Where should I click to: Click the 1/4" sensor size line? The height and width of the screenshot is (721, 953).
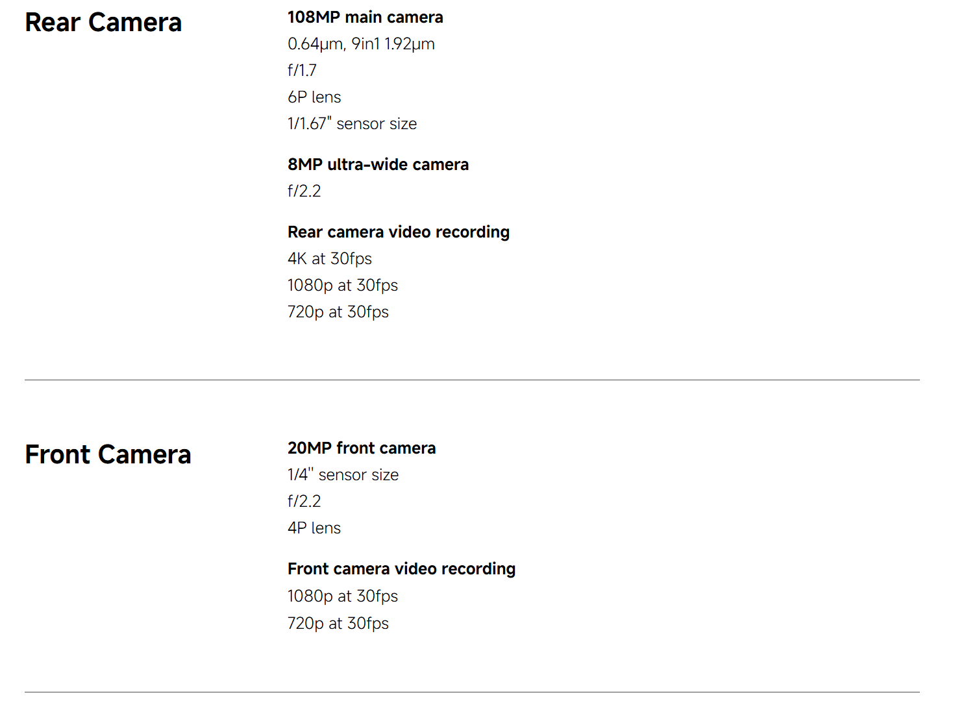(343, 475)
